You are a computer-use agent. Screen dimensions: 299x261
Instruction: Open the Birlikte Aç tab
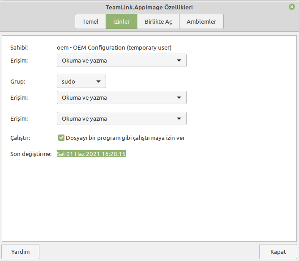click(x=158, y=21)
